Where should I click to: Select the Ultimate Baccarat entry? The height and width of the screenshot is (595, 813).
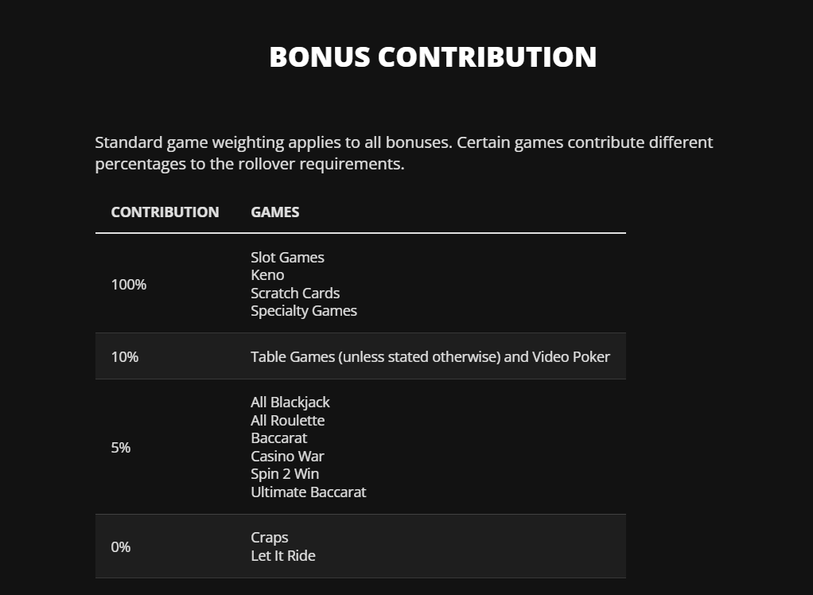[309, 492]
